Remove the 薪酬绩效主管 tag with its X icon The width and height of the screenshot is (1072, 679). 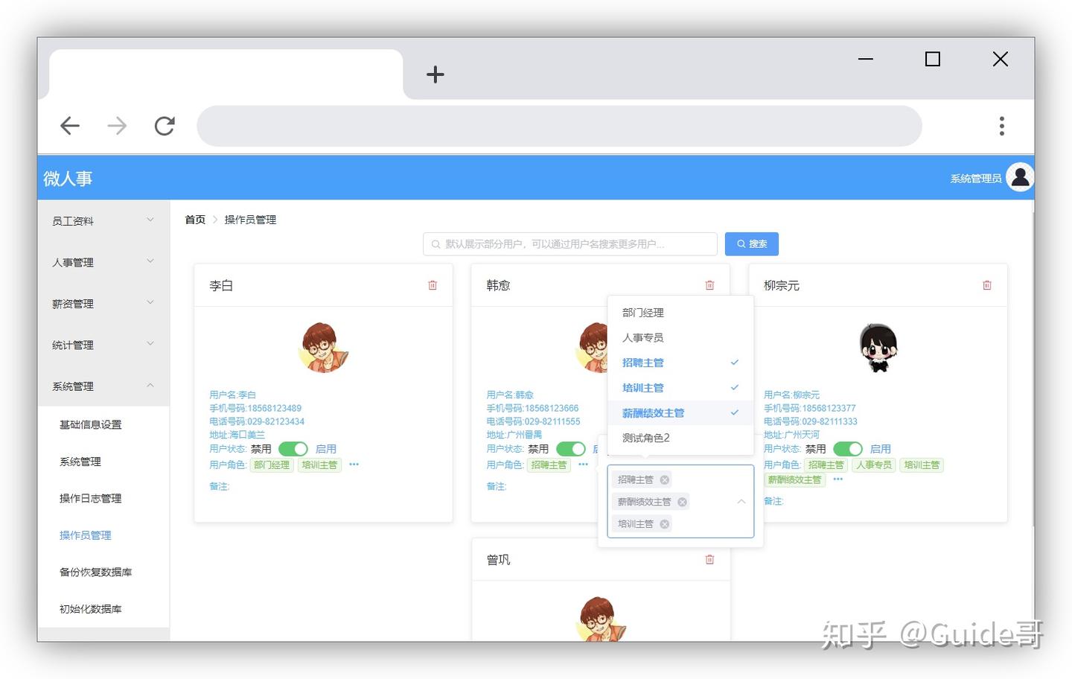[682, 501]
